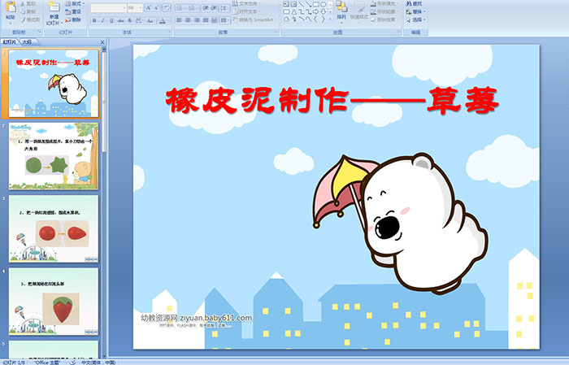Expand the shapes gallery More button

[x=330, y=20]
